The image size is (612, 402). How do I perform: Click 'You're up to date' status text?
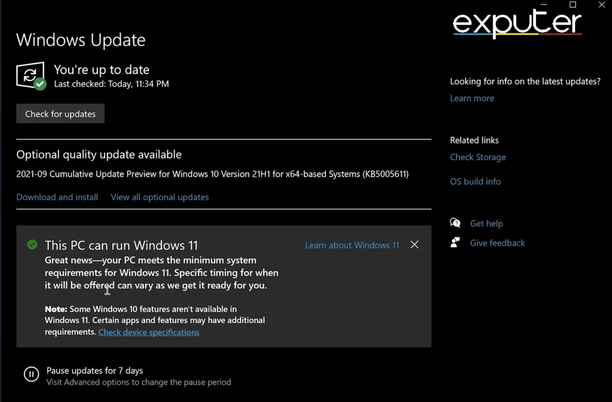(x=102, y=70)
